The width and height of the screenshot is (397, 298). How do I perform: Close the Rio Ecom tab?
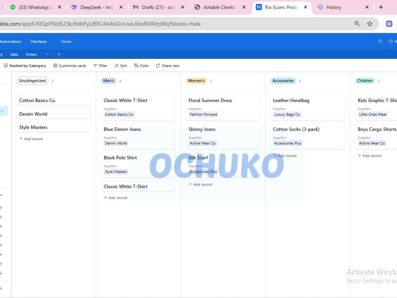click(x=306, y=7)
